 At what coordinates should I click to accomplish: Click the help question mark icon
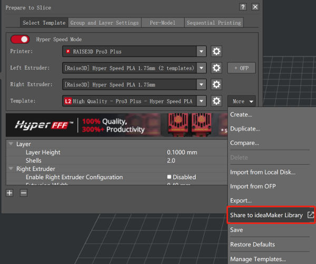click(x=243, y=7)
